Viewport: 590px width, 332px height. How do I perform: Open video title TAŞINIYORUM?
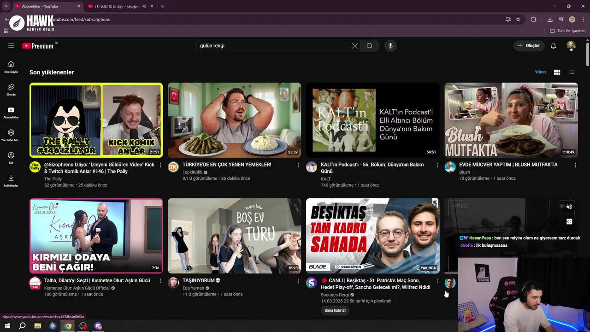(x=201, y=280)
